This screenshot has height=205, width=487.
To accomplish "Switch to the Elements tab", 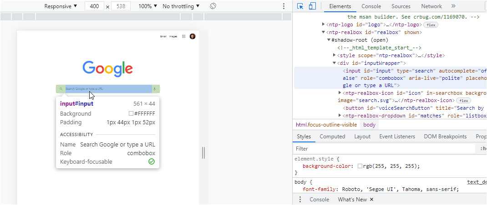I will coord(340,6).
